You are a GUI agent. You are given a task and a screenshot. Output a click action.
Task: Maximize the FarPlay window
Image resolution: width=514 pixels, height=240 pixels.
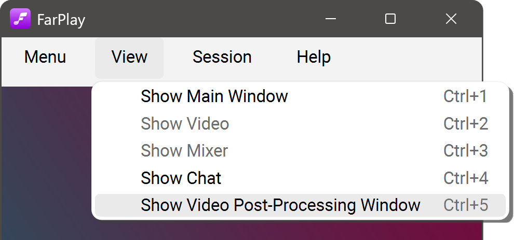click(x=390, y=19)
